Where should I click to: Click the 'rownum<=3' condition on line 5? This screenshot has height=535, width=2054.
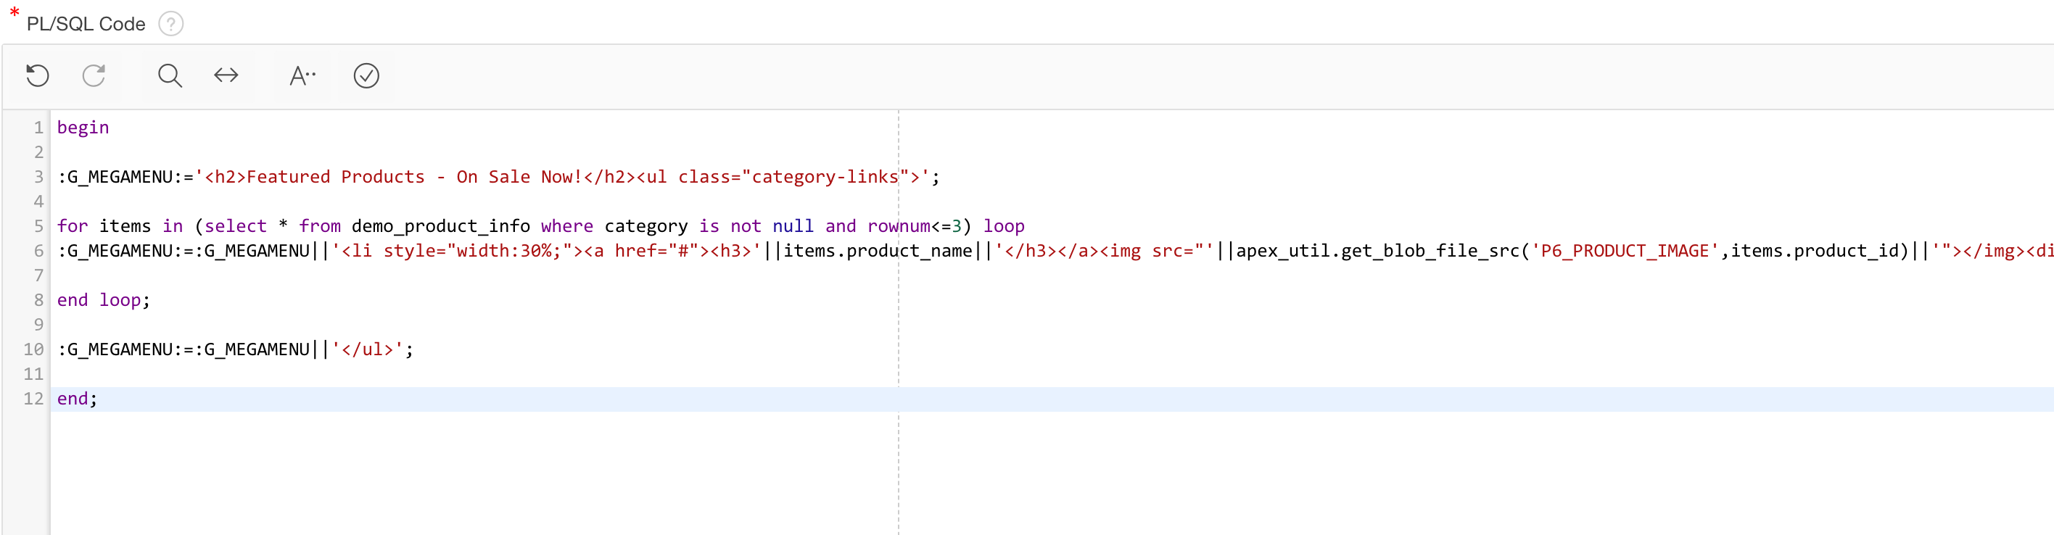click(915, 226)
